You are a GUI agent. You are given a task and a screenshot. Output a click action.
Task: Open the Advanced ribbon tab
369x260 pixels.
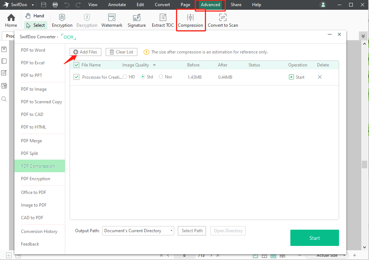click(210, 5)
